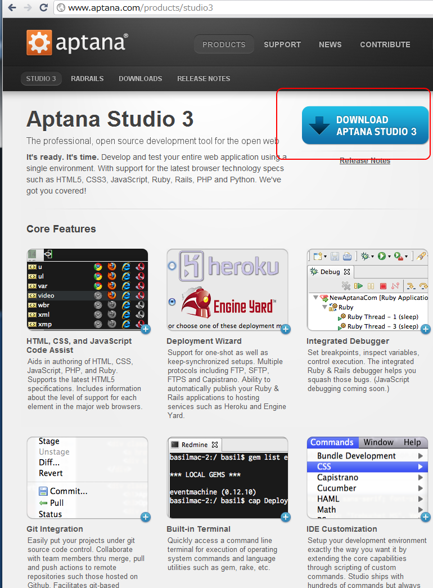This screenshot has height=588, width=433.
Task: Open the Code Assist screenshot thumbnail
Action: pos(87,290)
